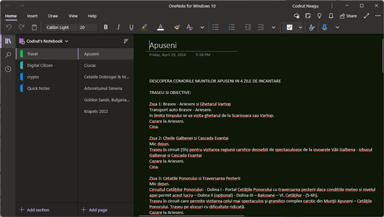Apply the yellow text highlight color
This screenshot has width=384, height=217.
coord(144,27)
